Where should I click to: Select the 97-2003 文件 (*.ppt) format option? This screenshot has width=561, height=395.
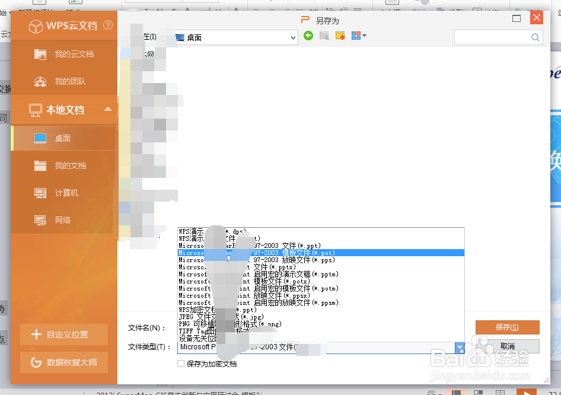click(x=321, y=246)
